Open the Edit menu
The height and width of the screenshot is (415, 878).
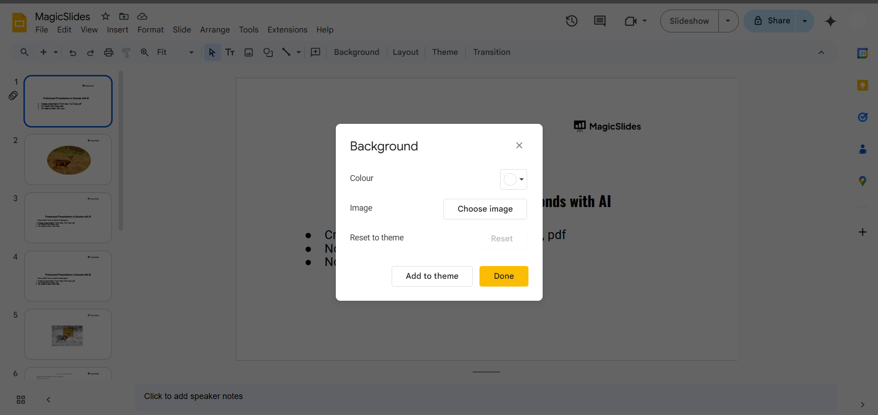coord(64,30)
